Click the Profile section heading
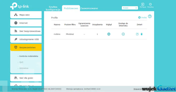Screen dimensions: 176x92 55,18
